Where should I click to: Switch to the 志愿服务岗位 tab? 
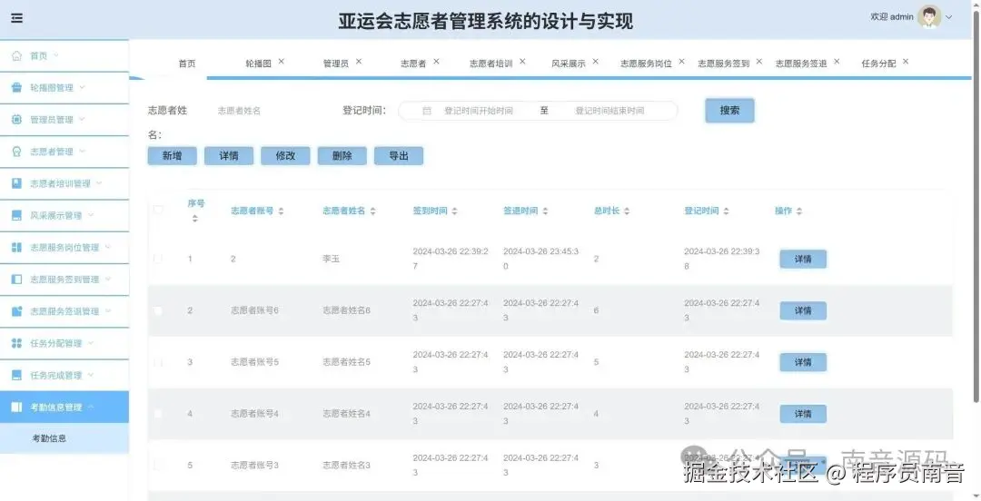(647, 64)
